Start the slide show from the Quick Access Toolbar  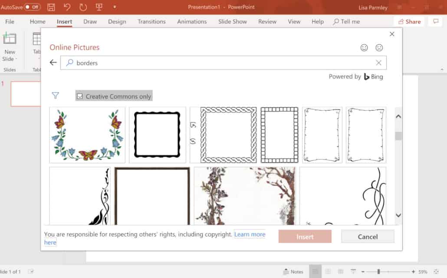coord(99,7)
